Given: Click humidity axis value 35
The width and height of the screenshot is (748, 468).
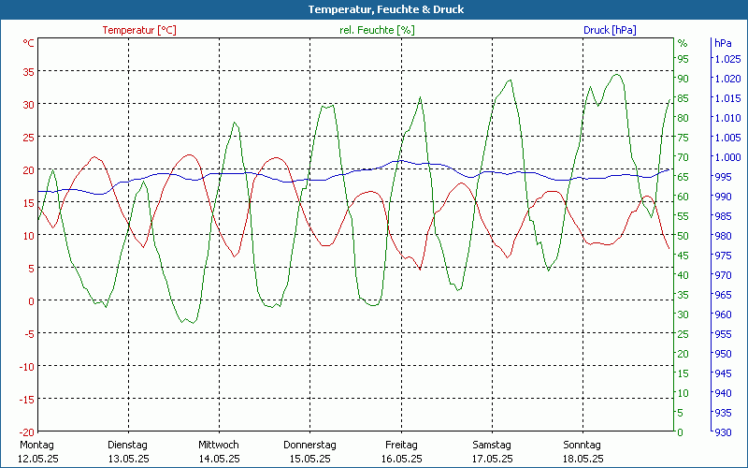Looking at the screenshot, I should 683,295.
